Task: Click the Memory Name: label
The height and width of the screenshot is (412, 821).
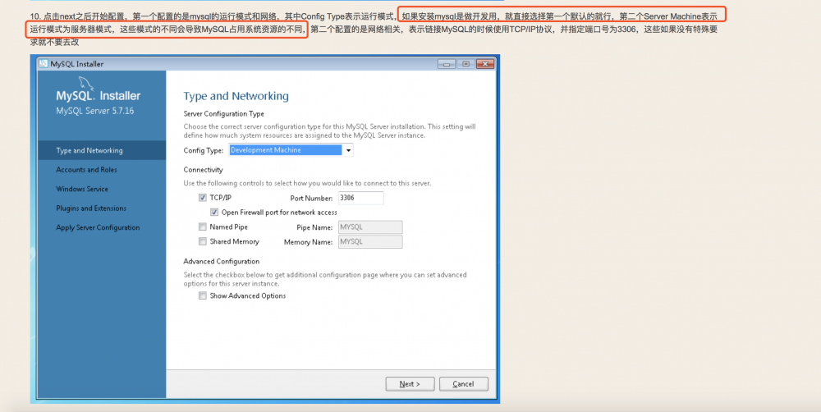Action: click(x=309, y=242)
